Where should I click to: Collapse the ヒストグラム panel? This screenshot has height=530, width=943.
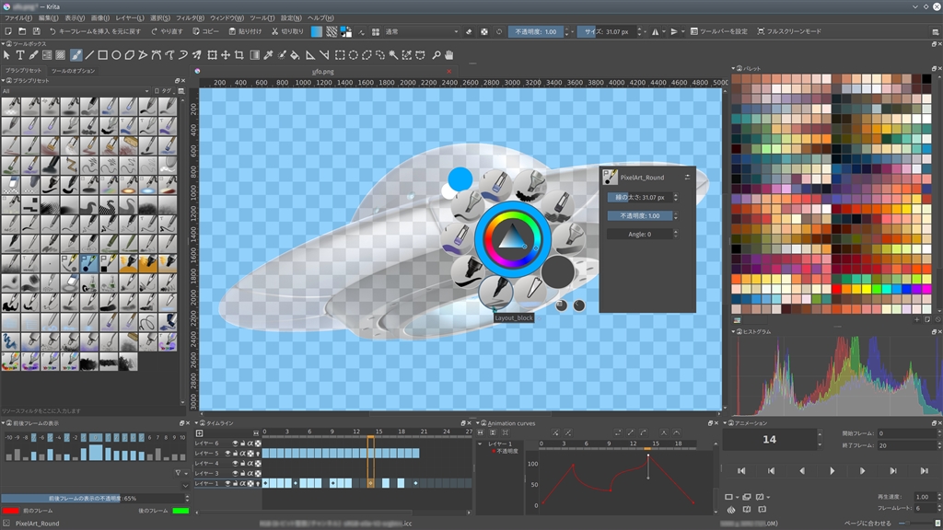click(734, 331)
